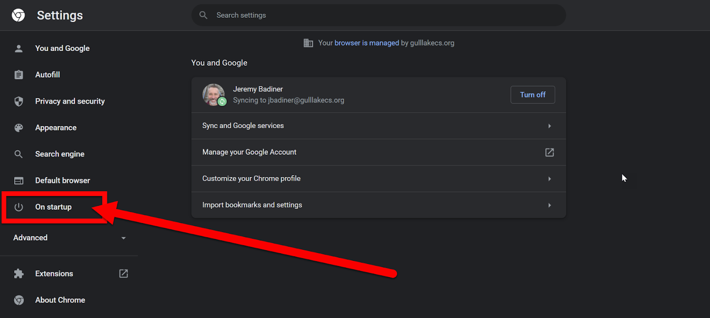Click the magnifier icon in search bar
The image size is (710, 318).
203,15
